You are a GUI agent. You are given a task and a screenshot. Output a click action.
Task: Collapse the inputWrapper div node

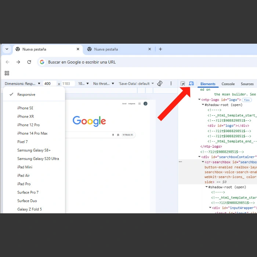[210, 208]
